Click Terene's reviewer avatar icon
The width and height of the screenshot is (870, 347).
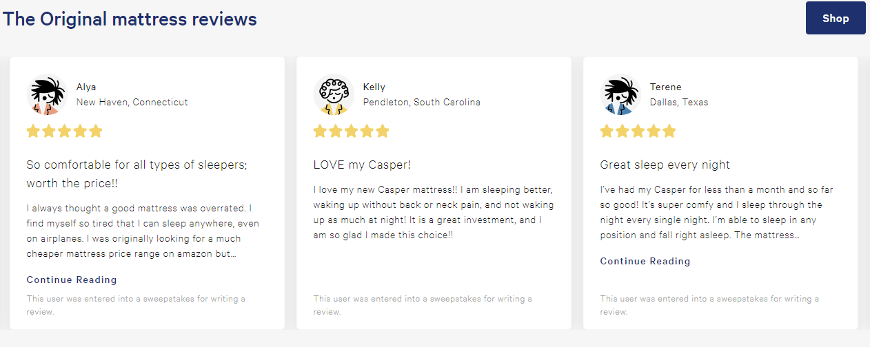point(620,94)
